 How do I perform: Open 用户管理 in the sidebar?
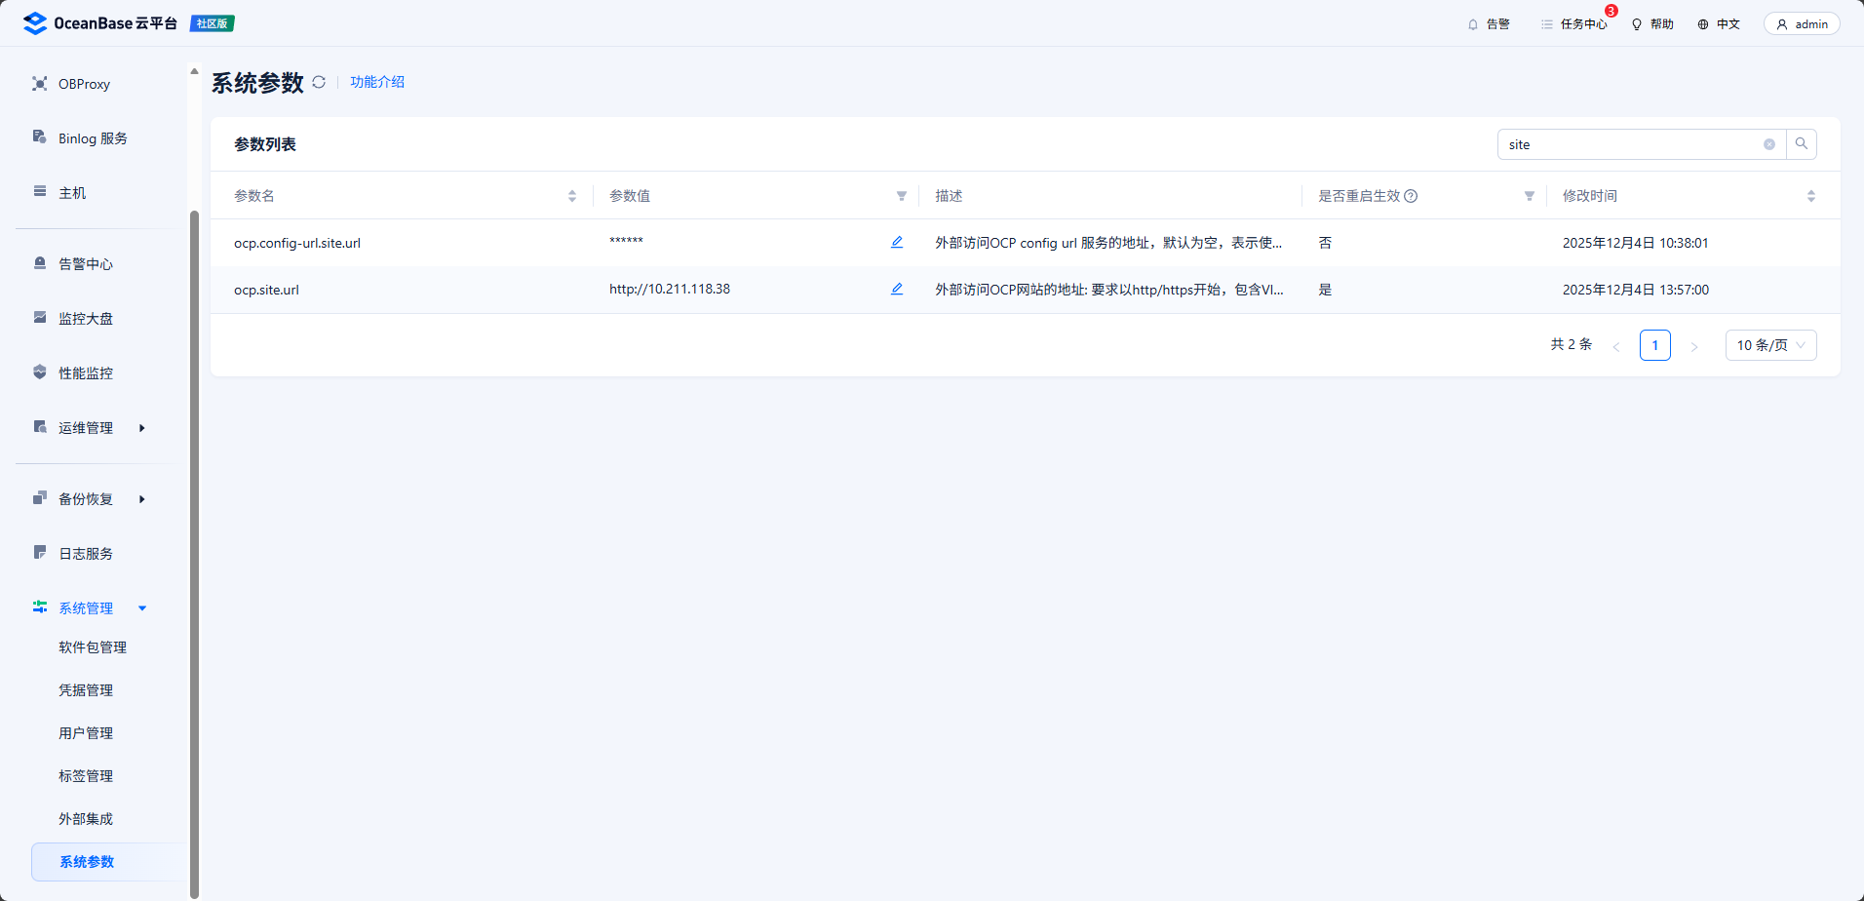point(86,733)
